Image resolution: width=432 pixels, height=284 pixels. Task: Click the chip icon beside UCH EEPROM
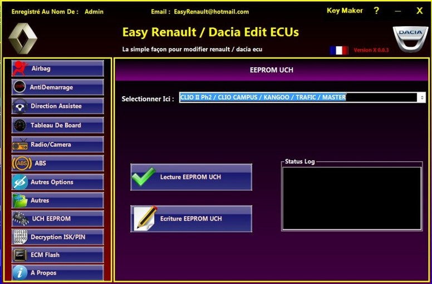click(x=21, y=219)
